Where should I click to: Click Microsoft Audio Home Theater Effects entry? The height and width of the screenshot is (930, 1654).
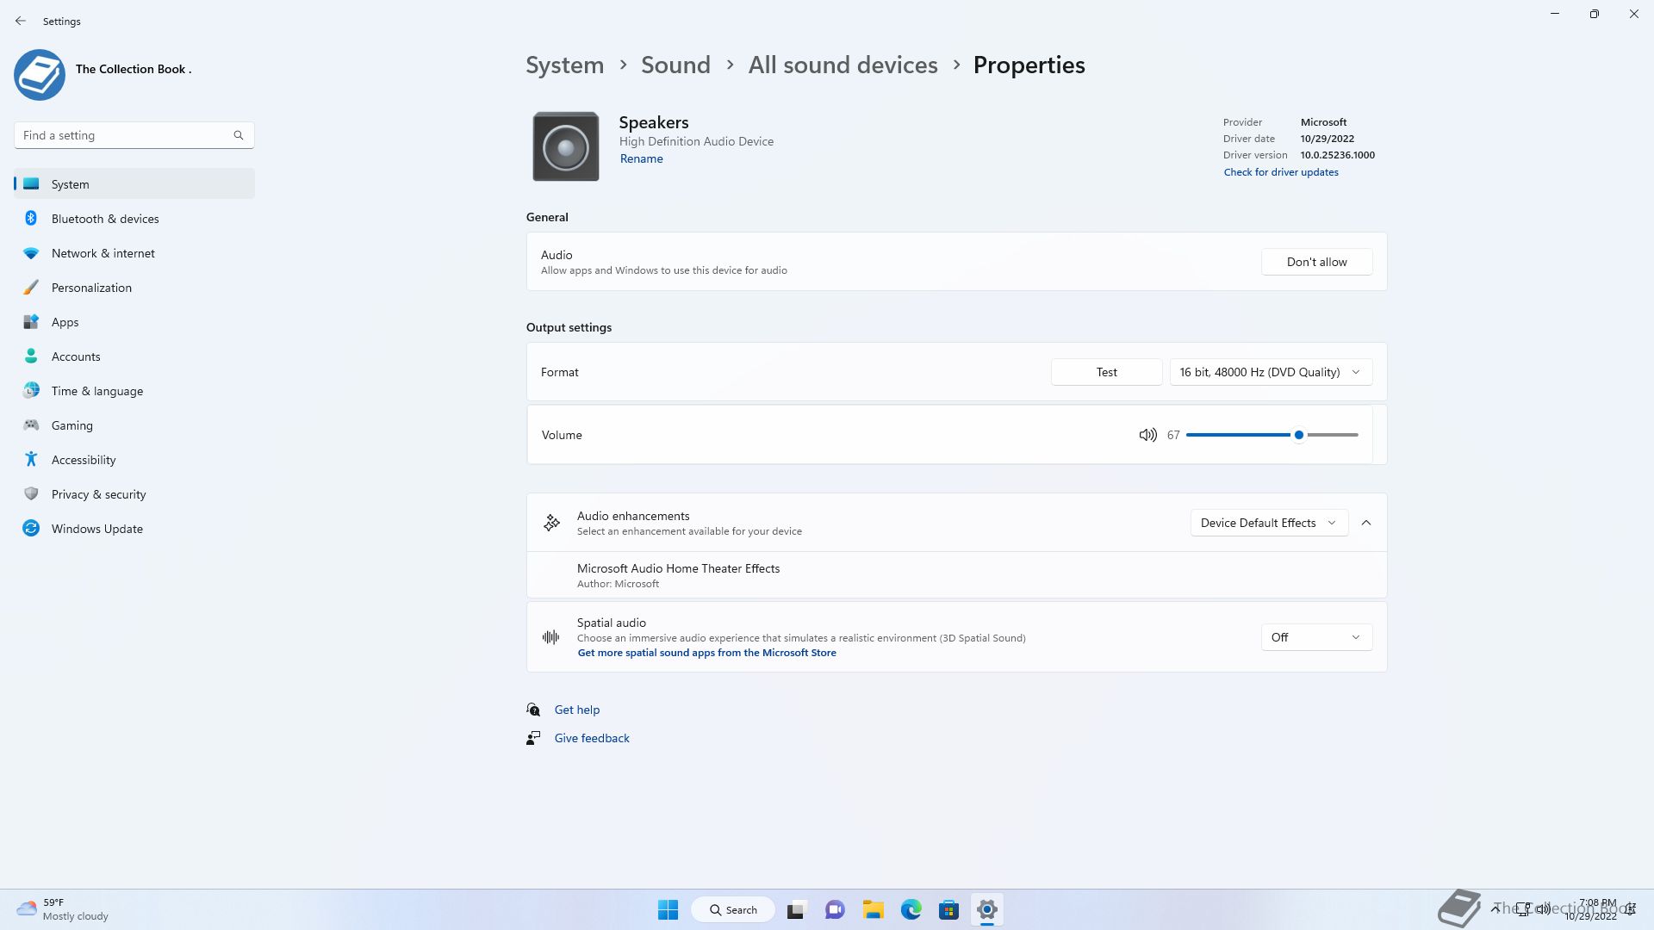pos(956,575)
